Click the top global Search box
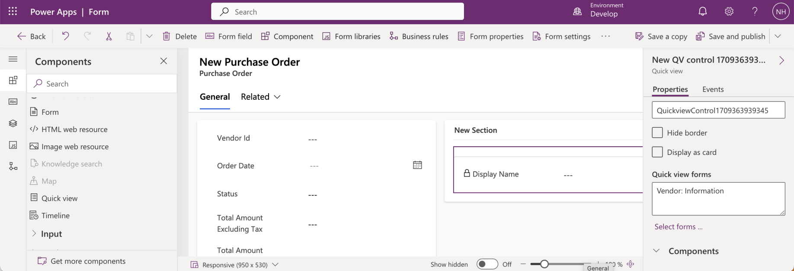 coord(337,12)
